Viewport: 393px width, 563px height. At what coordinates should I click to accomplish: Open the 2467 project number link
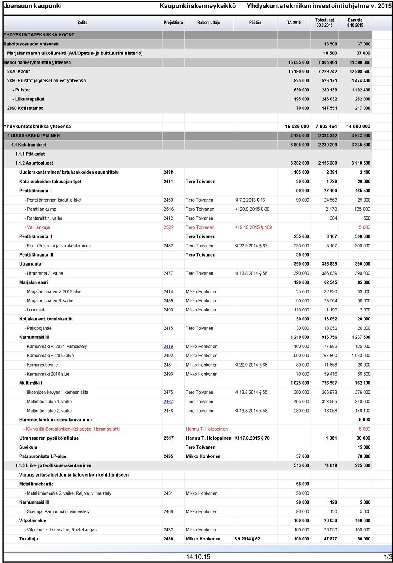point(168,402)
